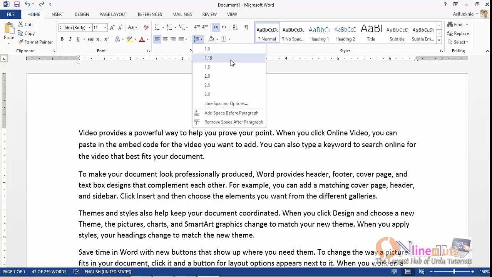This screenshot has height=277, width=492.
Task: Open Change Case dropdown
Action: coord(132,28)
